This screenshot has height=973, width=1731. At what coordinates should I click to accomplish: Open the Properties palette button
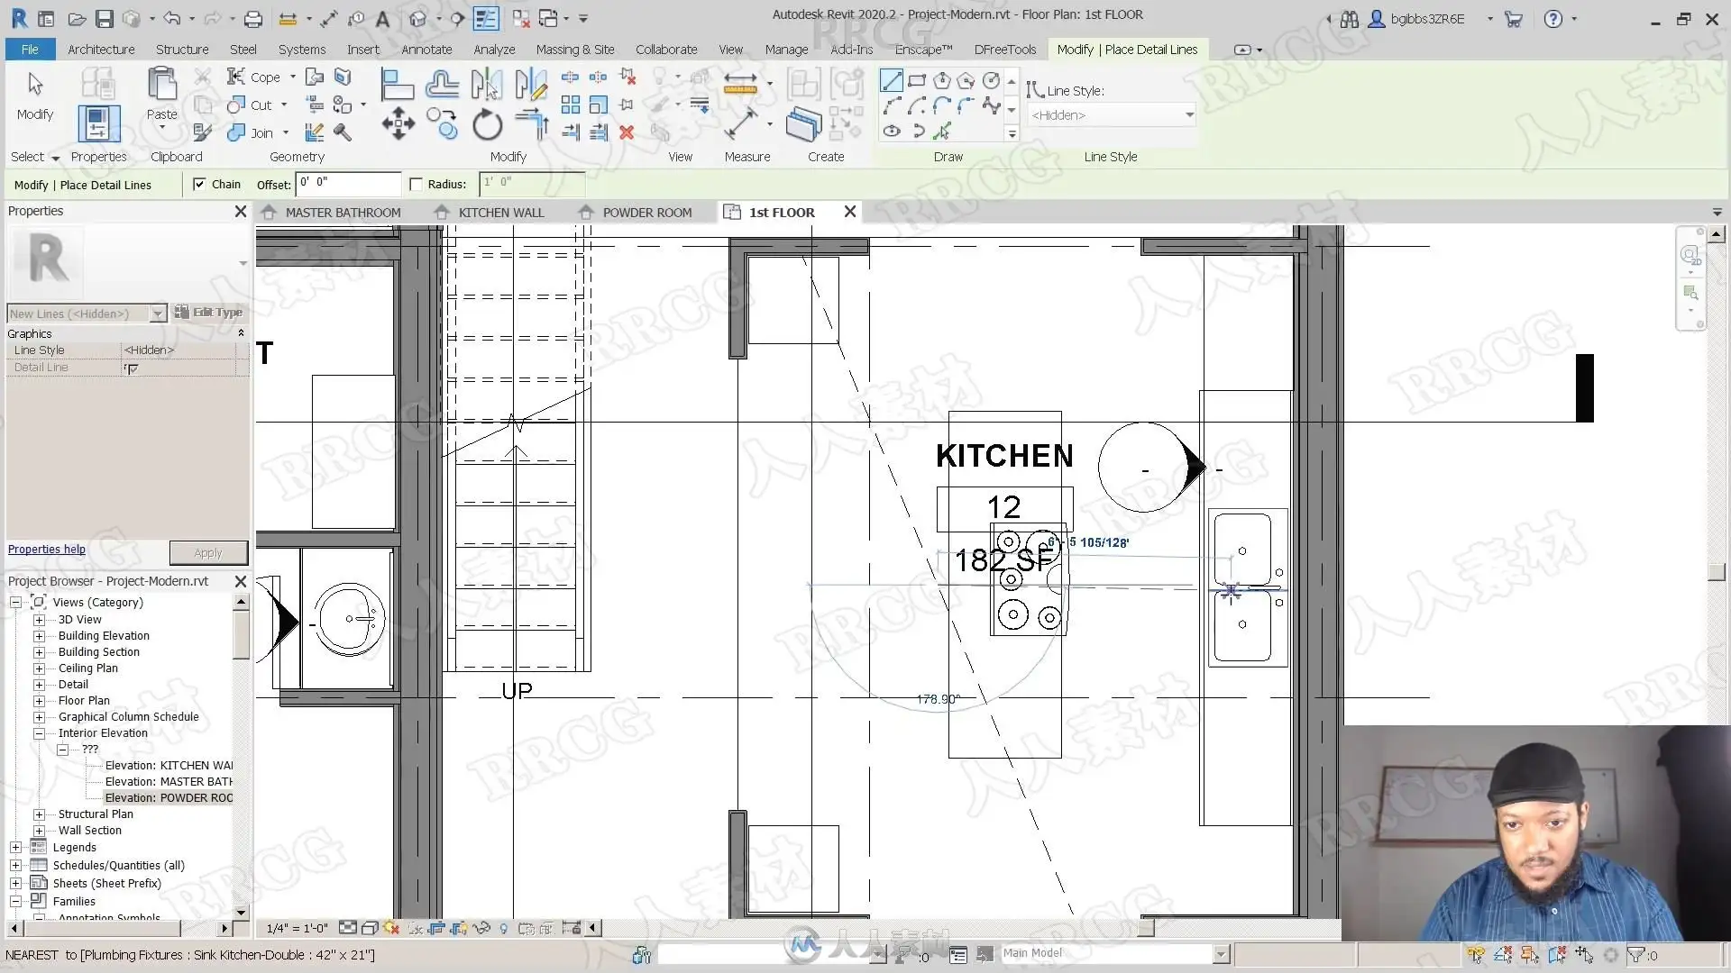pyautogui.click(x=98, y=123)
